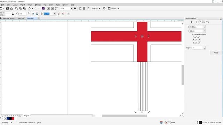Select the middle-left anchor point box
The image size is (223, 125).
193,40
